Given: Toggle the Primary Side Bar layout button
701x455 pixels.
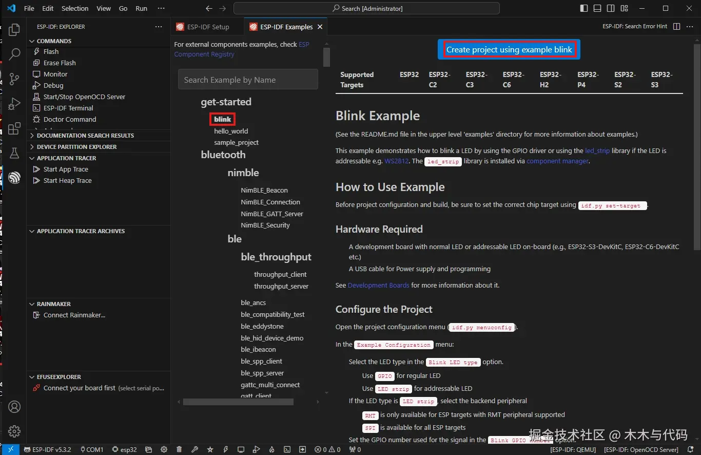Looking at the screenshot, I should [x=584, y=8].
